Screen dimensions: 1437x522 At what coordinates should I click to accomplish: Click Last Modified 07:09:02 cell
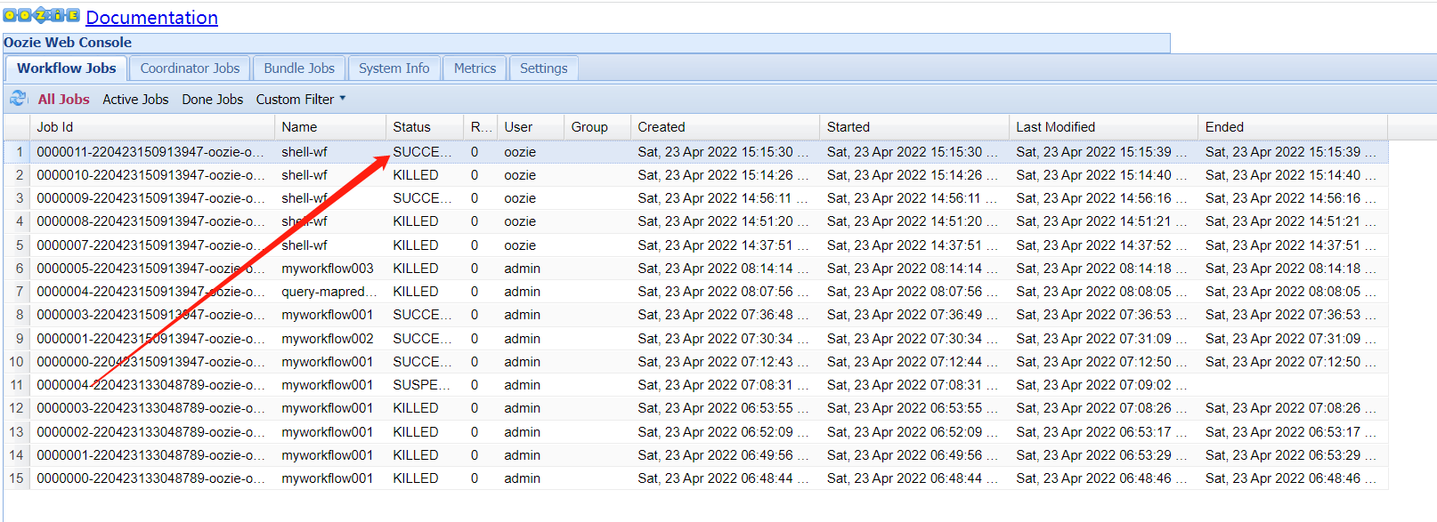click(x=1103, y=385)
